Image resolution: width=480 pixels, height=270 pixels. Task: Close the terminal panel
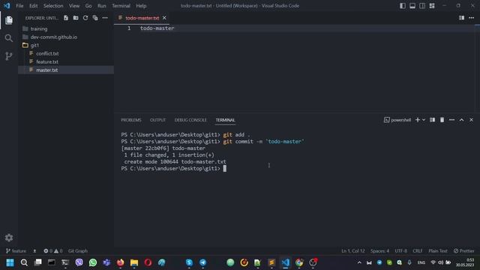(x=472, y=120)
